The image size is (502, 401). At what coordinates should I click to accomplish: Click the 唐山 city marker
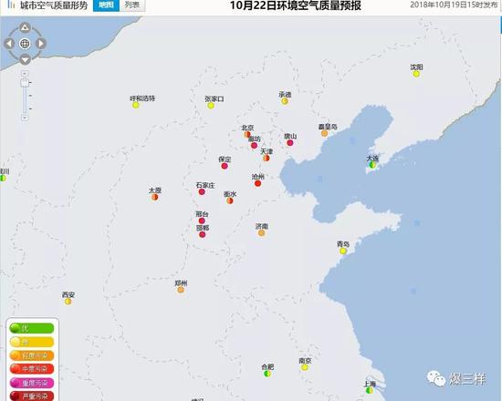290,142
